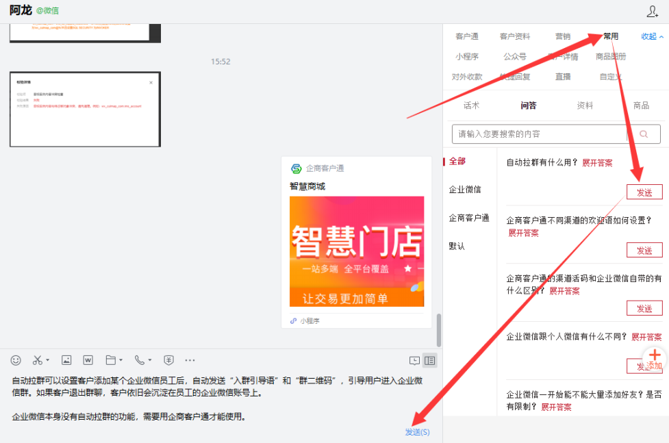
Task: Expand answer for 自动拉群有什么用
Action: [x=597, y=163]
